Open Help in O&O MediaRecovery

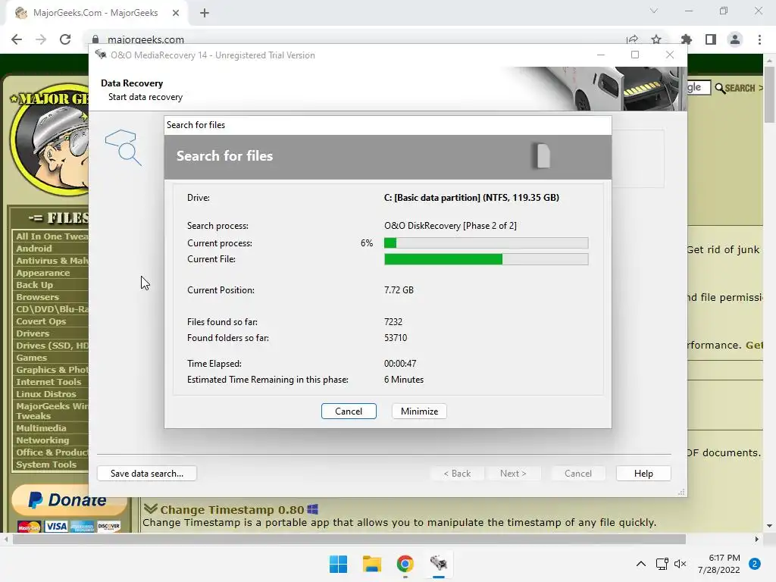[643, 474]
